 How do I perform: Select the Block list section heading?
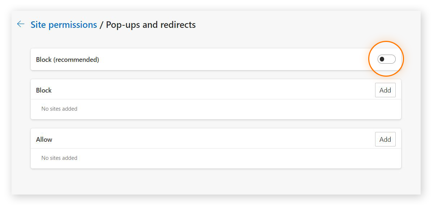44,90
